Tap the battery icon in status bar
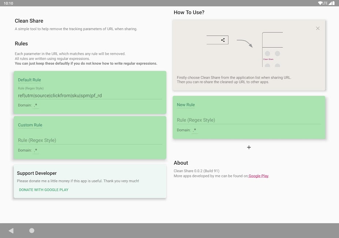The height and width of the screenshot is (238, 339). [x=334, y=3]
